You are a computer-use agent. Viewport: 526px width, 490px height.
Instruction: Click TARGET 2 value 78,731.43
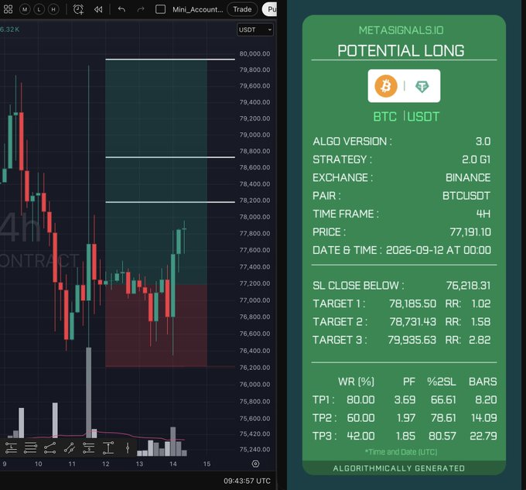(x=412, y=321)
